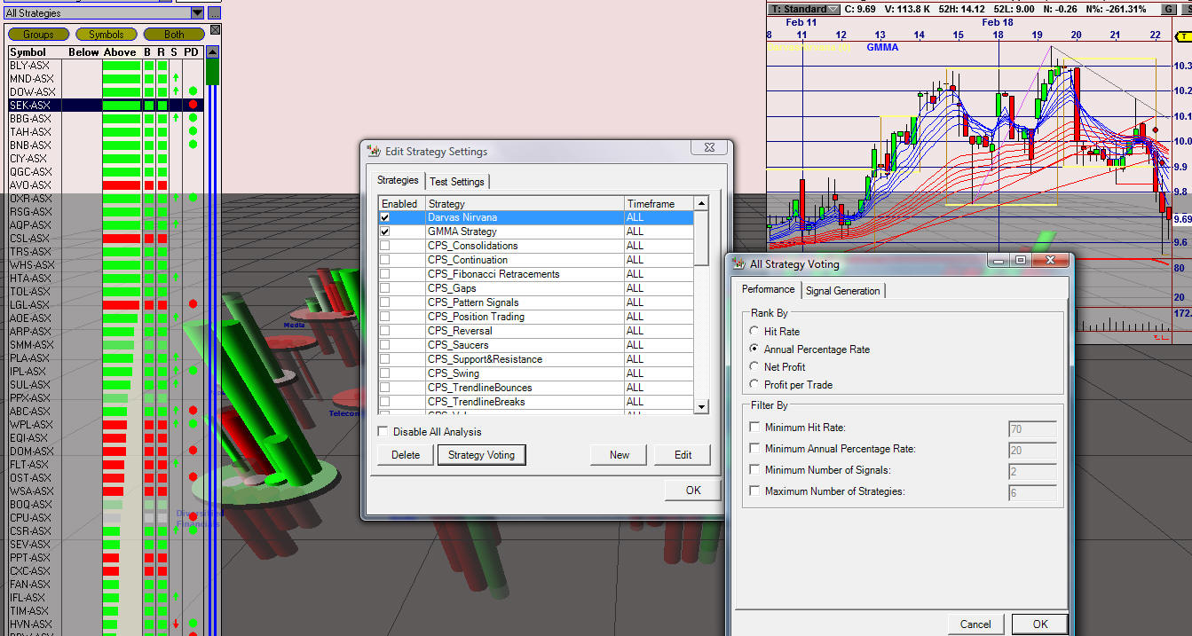
Task: Click Edit strategy button
Action: click(683, 455)
